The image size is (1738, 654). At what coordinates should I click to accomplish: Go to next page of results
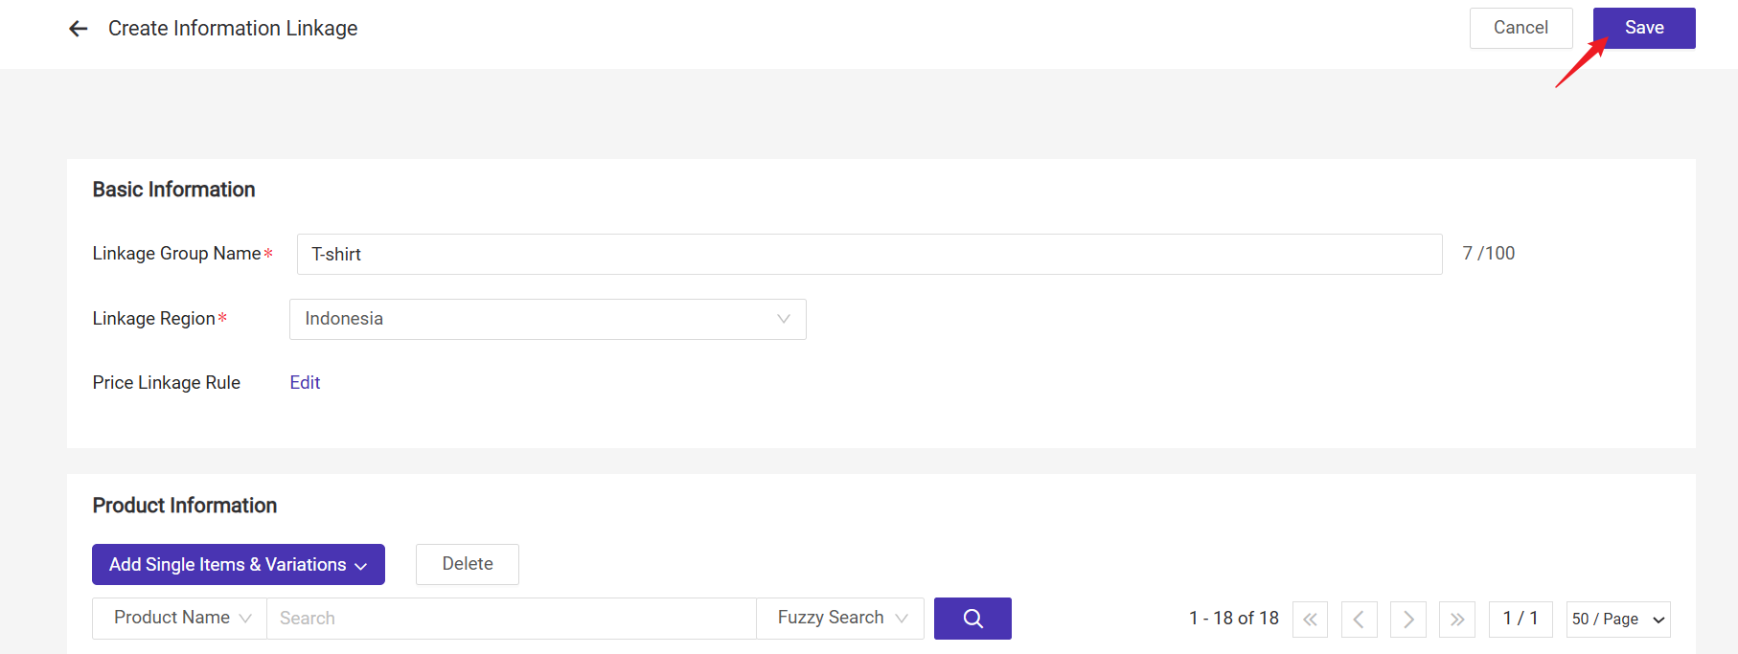click(1408, 620)
